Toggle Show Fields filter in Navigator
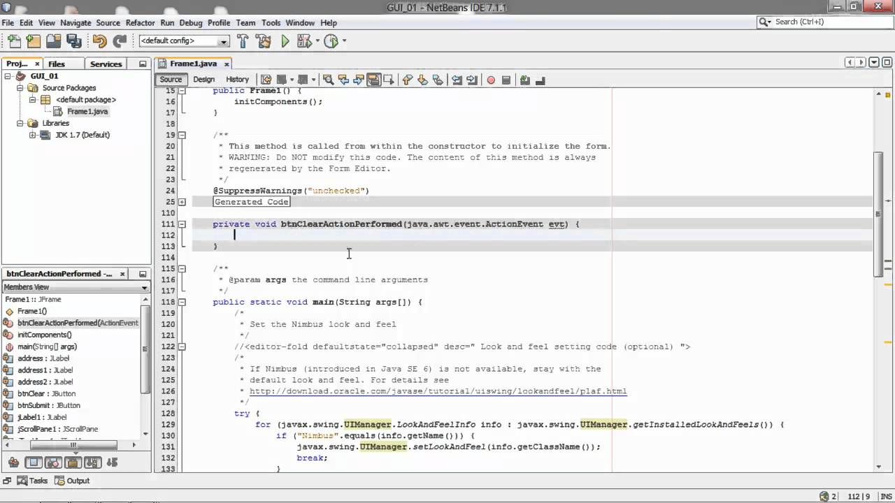This screenshot has width=895, height=503. point(33,462)
